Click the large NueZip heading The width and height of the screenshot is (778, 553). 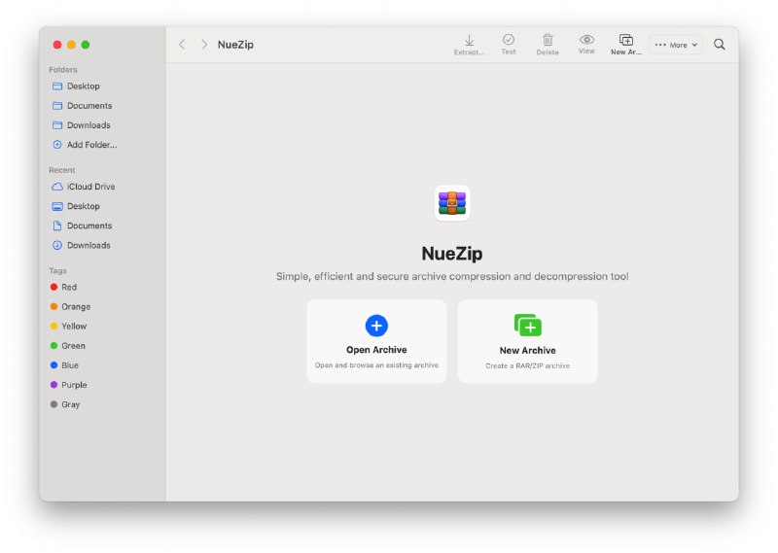(x=452, y=254)
